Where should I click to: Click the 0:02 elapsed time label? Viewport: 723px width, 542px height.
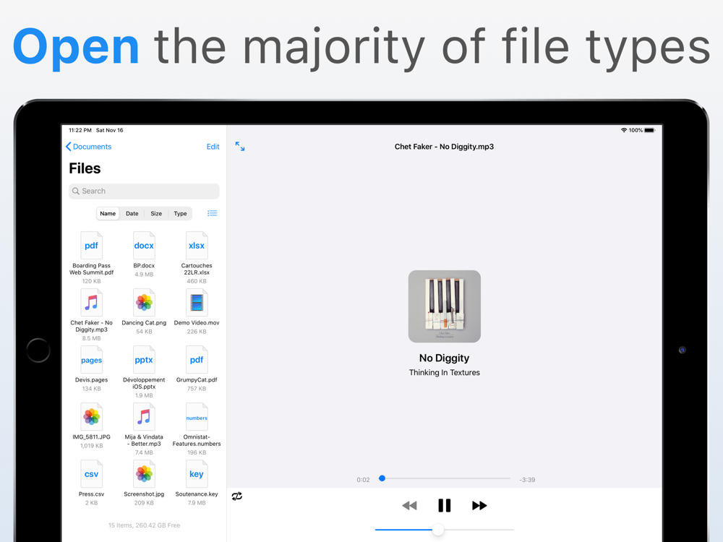click(x=364, y=480)
